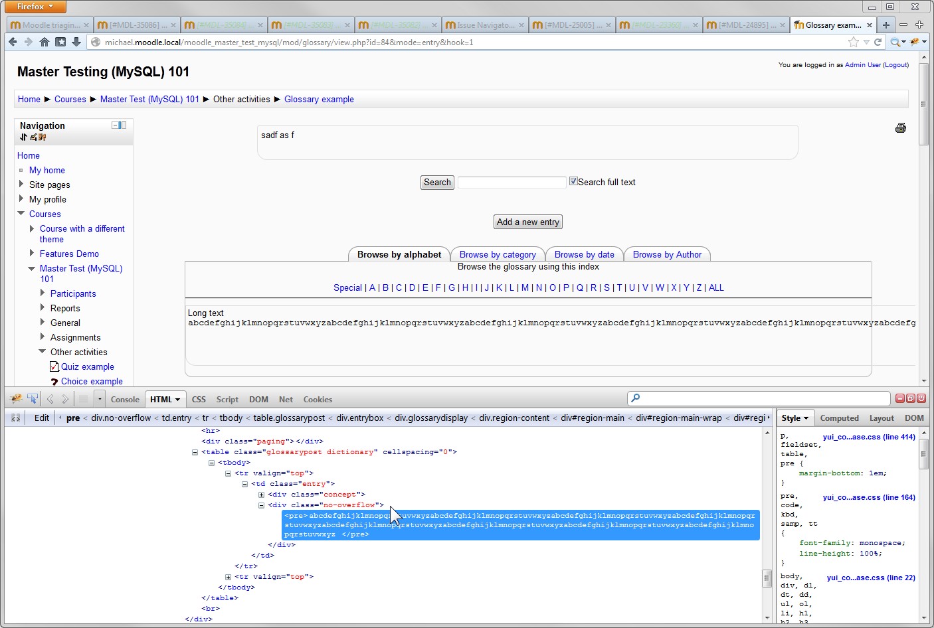Open the Firefox menu dropdown

(x=36, y=7)
